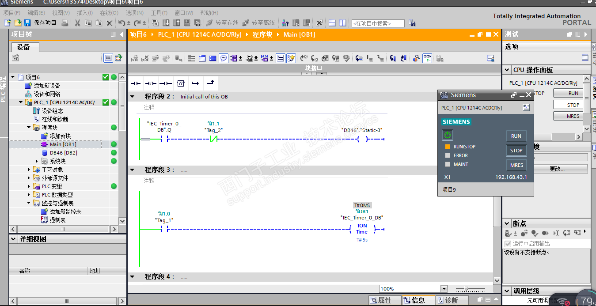
Task: Delete with the X toolbar icon
Action: pyautogui.click(x=110, y=23)
